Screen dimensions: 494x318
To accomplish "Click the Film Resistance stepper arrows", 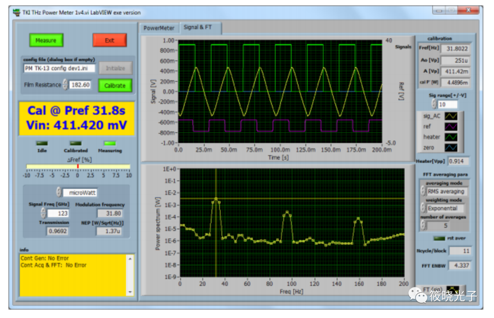I will [x=65, y=85].
